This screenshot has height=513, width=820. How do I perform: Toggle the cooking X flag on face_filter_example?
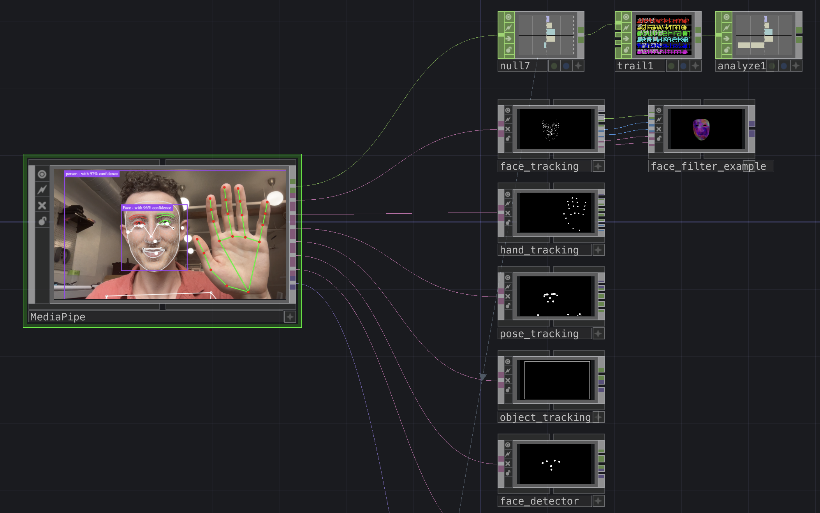click(659, 129)
